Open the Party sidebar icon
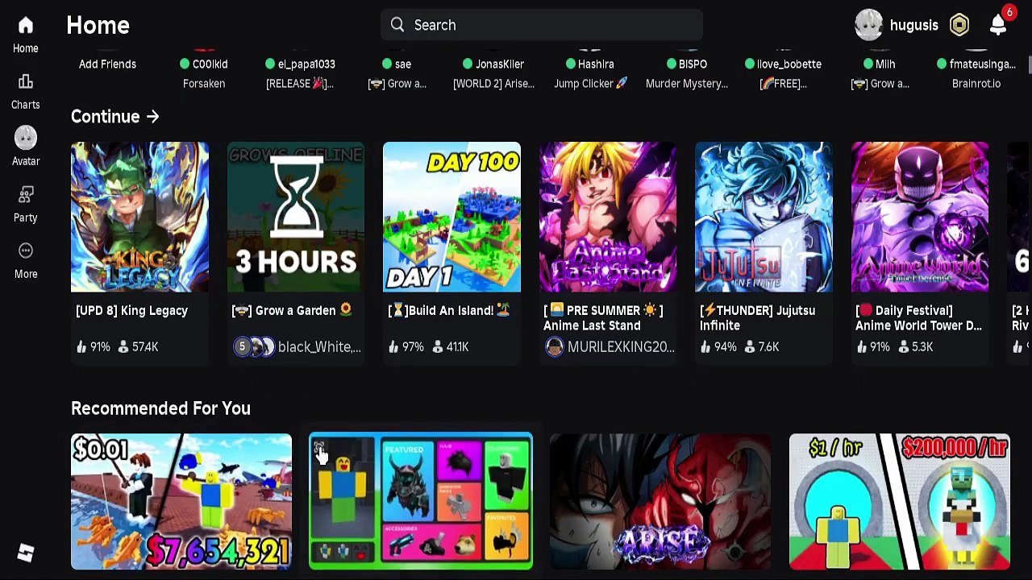 [25, 195]
